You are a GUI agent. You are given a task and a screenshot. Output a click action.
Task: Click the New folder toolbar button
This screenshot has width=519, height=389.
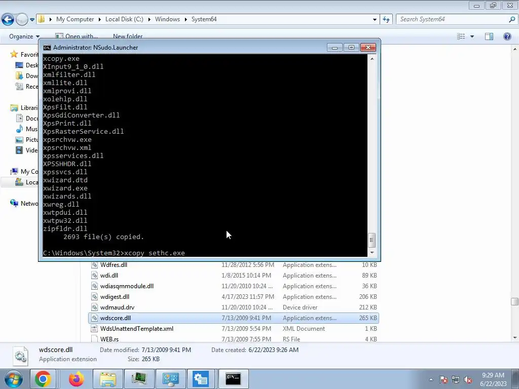point(128,36)
